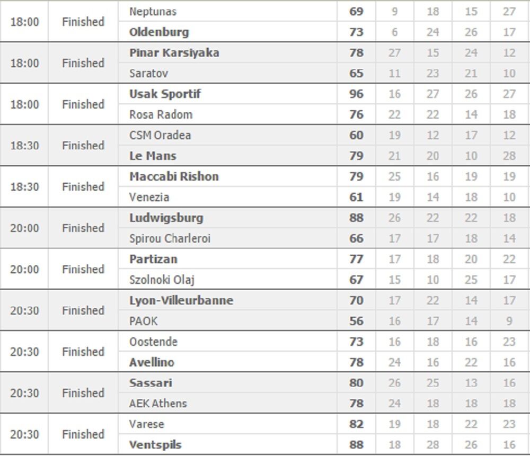Open the Neptunas team link
Screen dimensions: 530x456
click(x=153, y=12)
